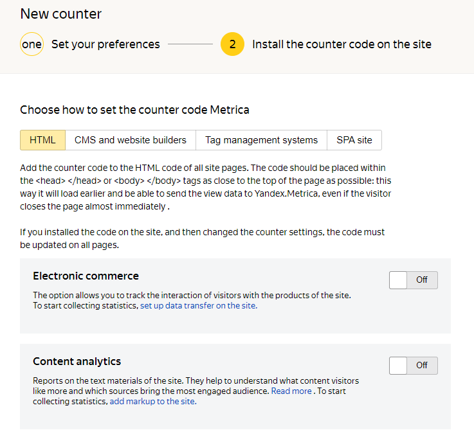Open the CMS and website builders tab
Viewport: 474px width, 437px height.
[131, 140]
